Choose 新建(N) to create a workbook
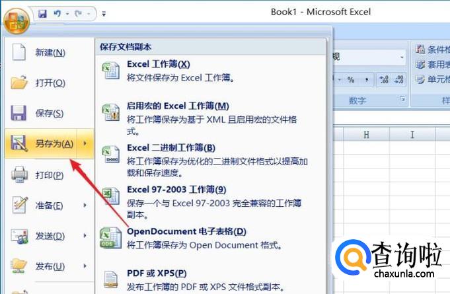The height and width of the screenshot is (294, 450). coord(50,52)
